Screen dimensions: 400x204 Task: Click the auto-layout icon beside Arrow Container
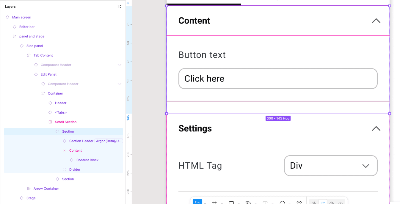(29, 189)
